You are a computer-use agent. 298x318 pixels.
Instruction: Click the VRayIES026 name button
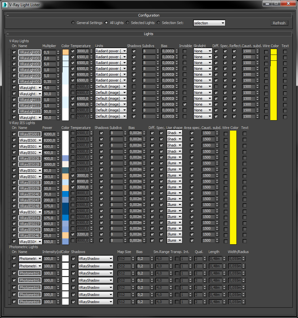[30, 159]
